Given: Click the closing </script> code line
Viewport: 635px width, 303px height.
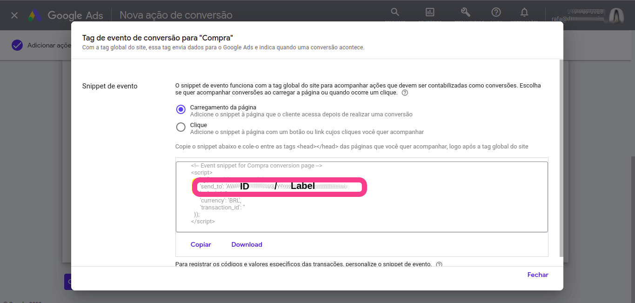Looking at the screenshot, I should [x=203, y=222].
